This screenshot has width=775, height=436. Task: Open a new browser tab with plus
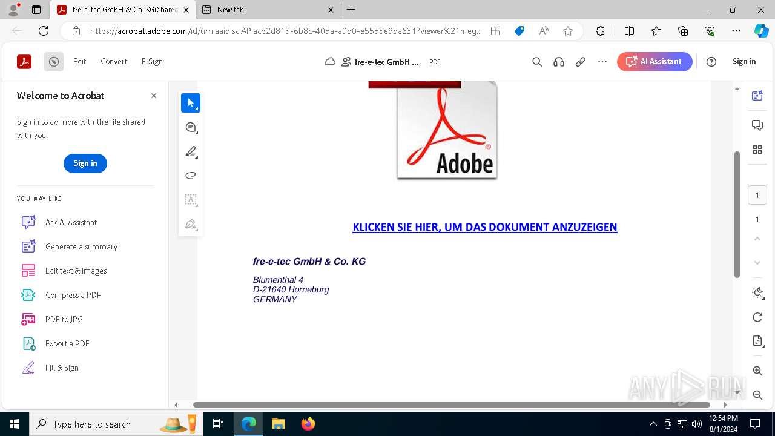click(x=351, y=10)
